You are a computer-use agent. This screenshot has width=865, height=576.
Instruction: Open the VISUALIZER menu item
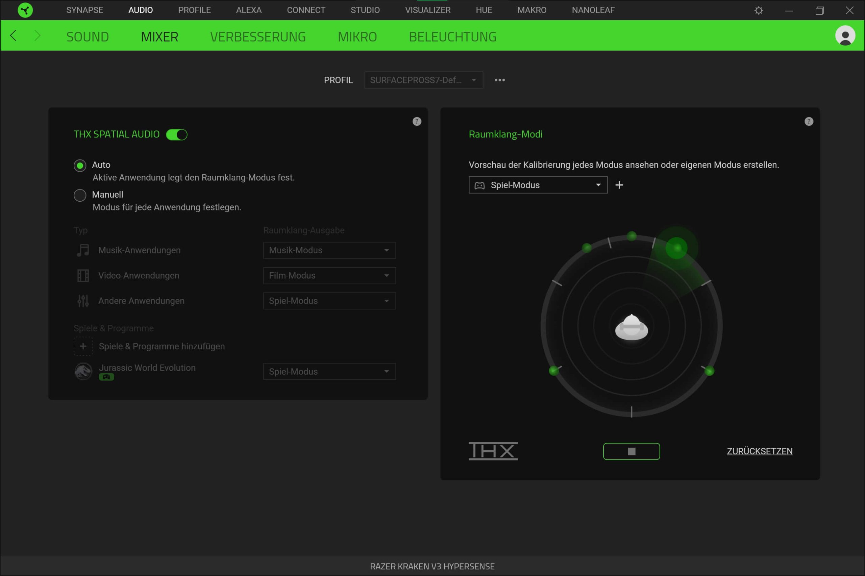tap(427, 10)
